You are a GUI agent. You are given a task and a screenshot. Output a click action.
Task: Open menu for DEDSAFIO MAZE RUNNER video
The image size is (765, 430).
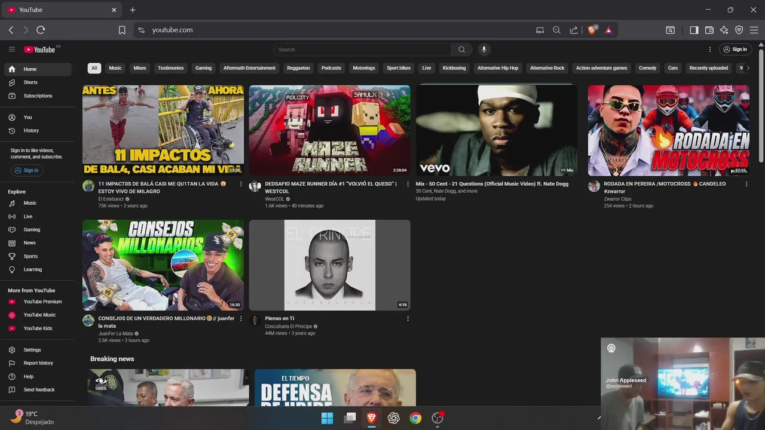coord(408,184)
